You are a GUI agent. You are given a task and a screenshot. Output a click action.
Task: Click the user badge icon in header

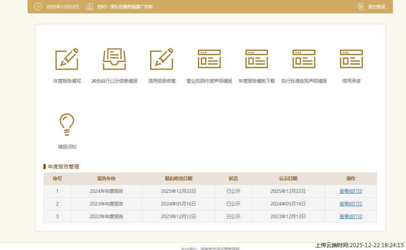pos(90,7)
